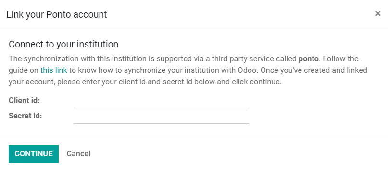Click the bold 'ponto' service name
Screen dimensions: 388x175
tap(309, 59)
